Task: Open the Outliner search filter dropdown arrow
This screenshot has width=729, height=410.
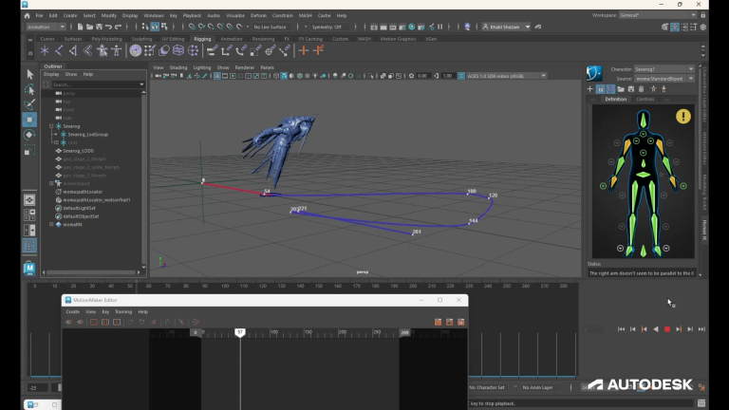Action: click(141, 84)
